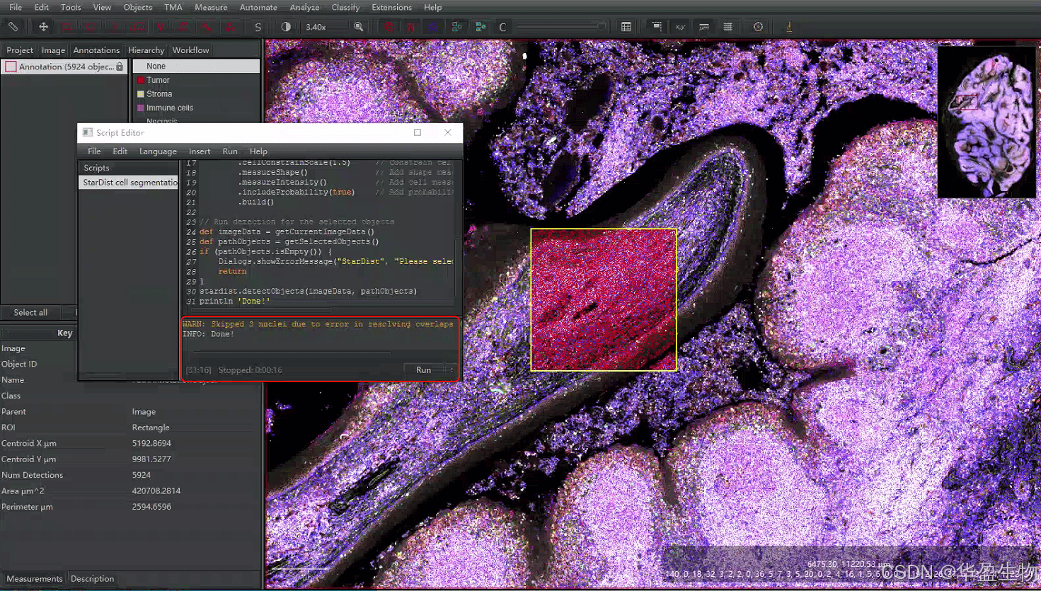Select the Brush tool
Viewport: 1041px width, 591px height.
point(183,27)
